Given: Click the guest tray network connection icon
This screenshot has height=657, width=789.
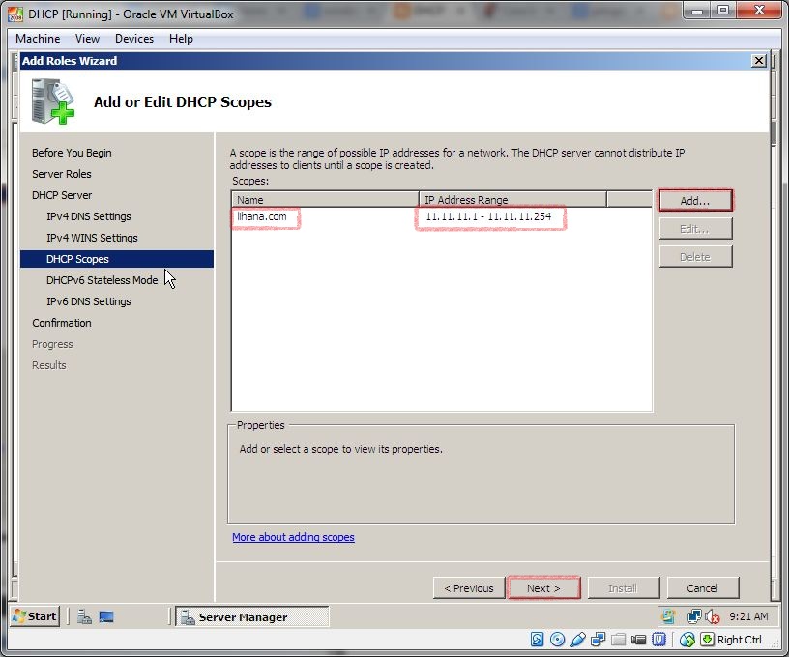Looking at the screenshot, I should click(694, 616).
